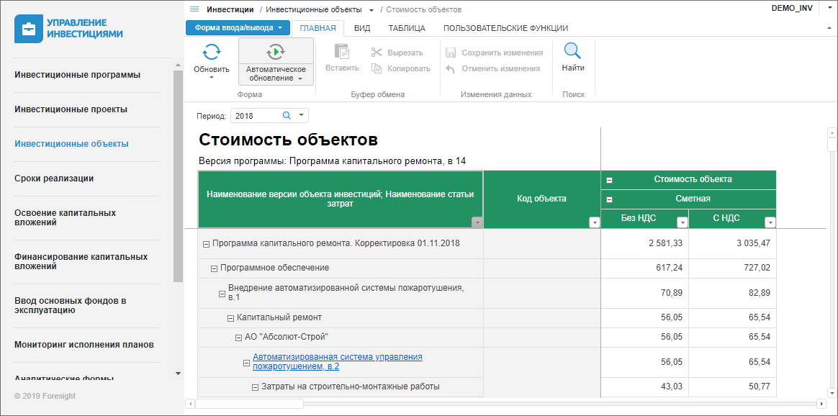This screenshot has height=416, width=838.
Task: Click the value 43,03 cell
Action: click(x=645, y=386)
